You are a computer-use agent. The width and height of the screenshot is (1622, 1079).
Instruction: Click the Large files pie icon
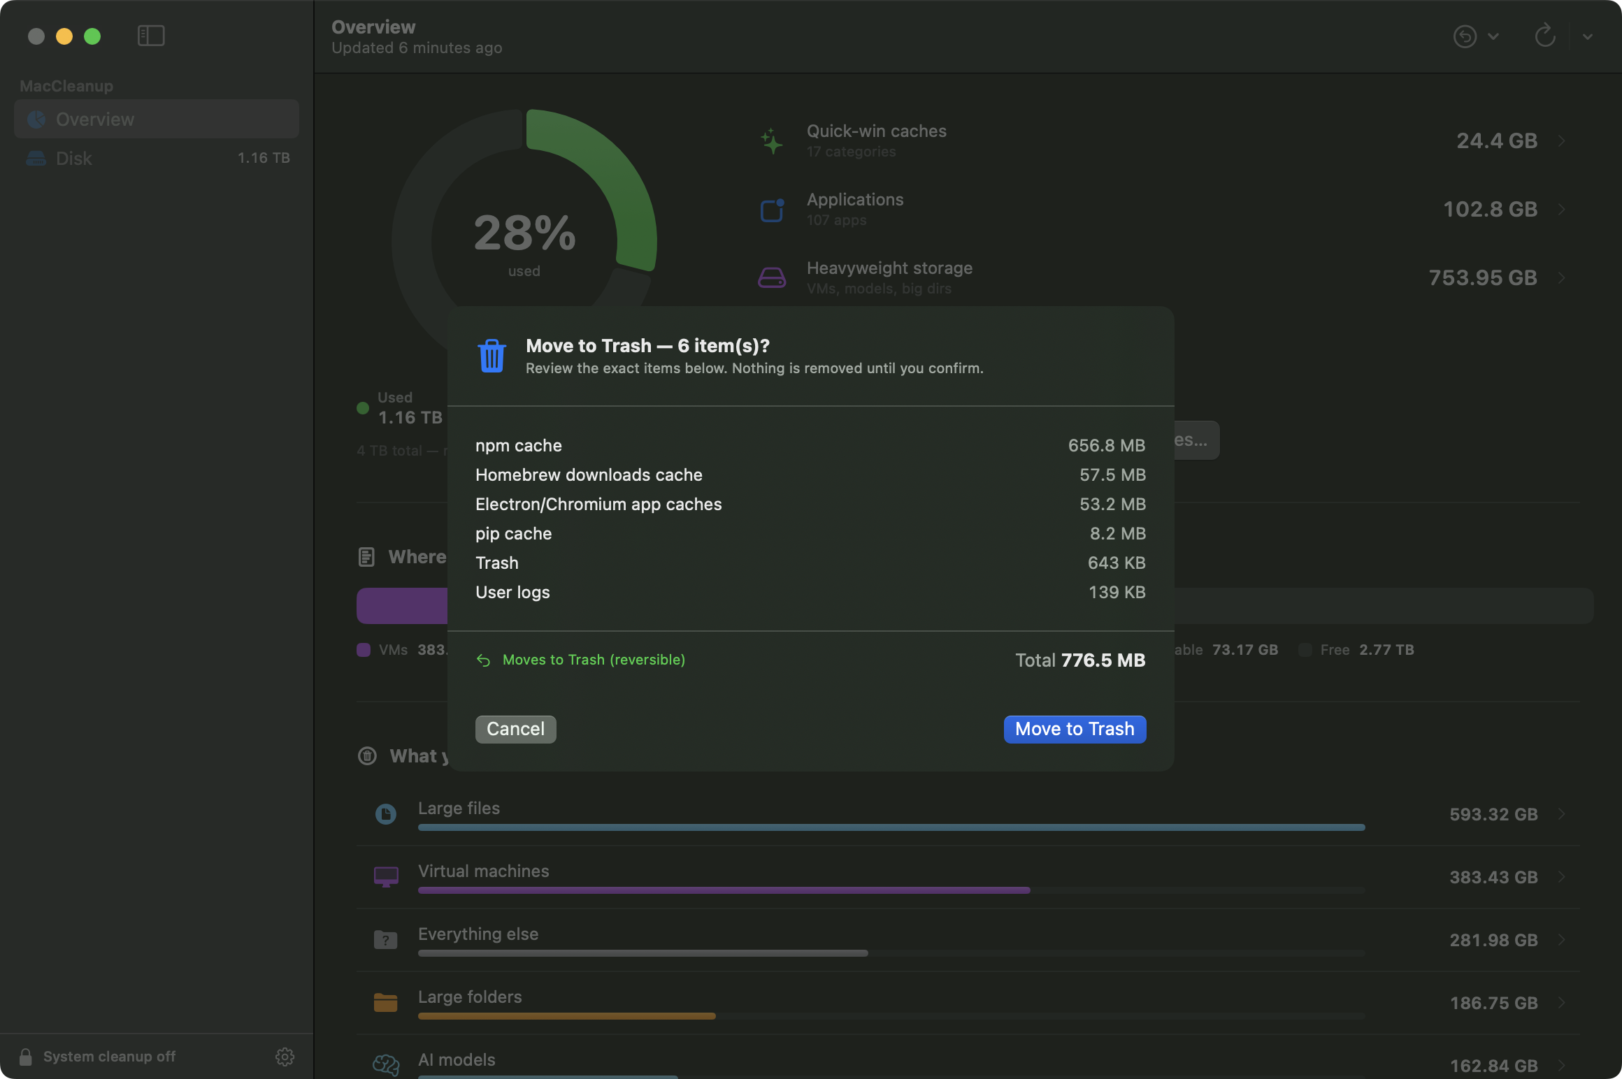[x=386, y=813]
